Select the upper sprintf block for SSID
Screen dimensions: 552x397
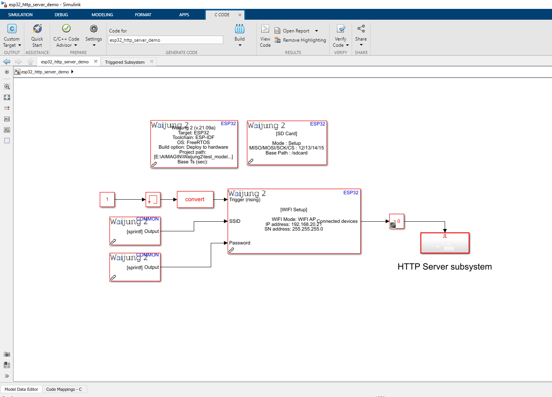pos(135,231)
